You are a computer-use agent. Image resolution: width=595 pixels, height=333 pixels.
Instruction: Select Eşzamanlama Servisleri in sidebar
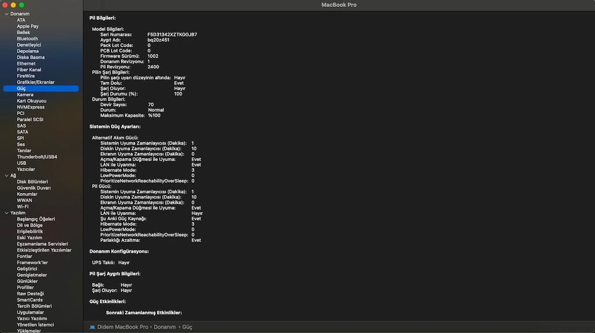click(x=42, y=244)
